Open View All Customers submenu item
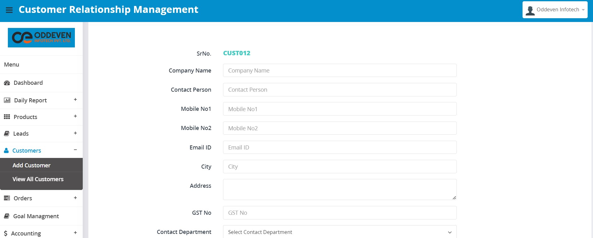The height and width of the screenshot is (238, 593). point(38,179)
